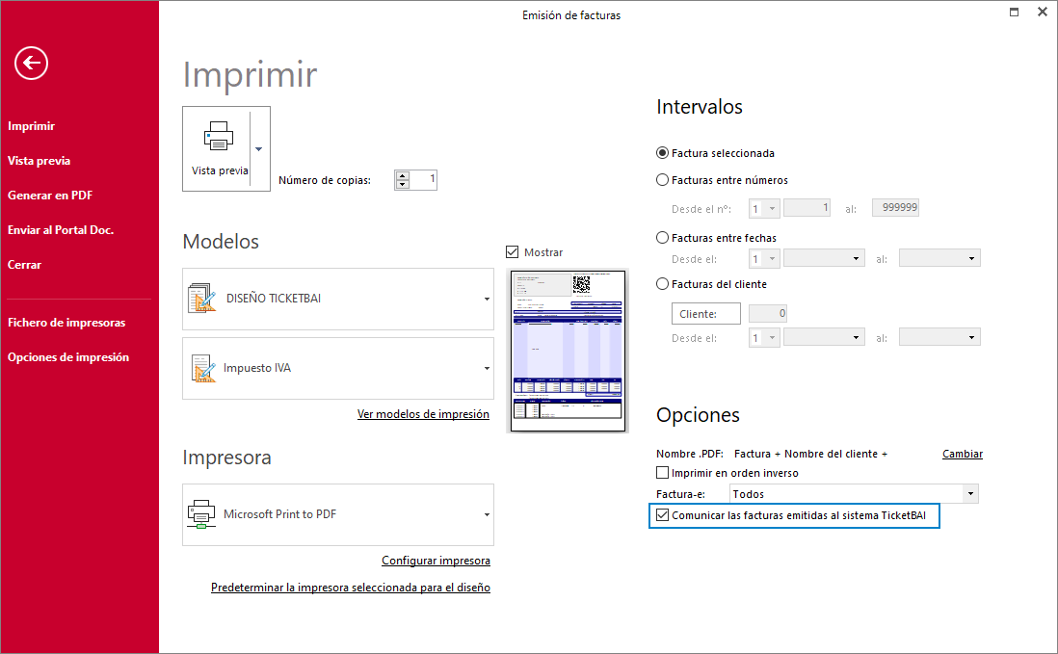The image size is (1058, 654).
Task: Increase Número de copias with up arrow
Action: tap(403, 176)
